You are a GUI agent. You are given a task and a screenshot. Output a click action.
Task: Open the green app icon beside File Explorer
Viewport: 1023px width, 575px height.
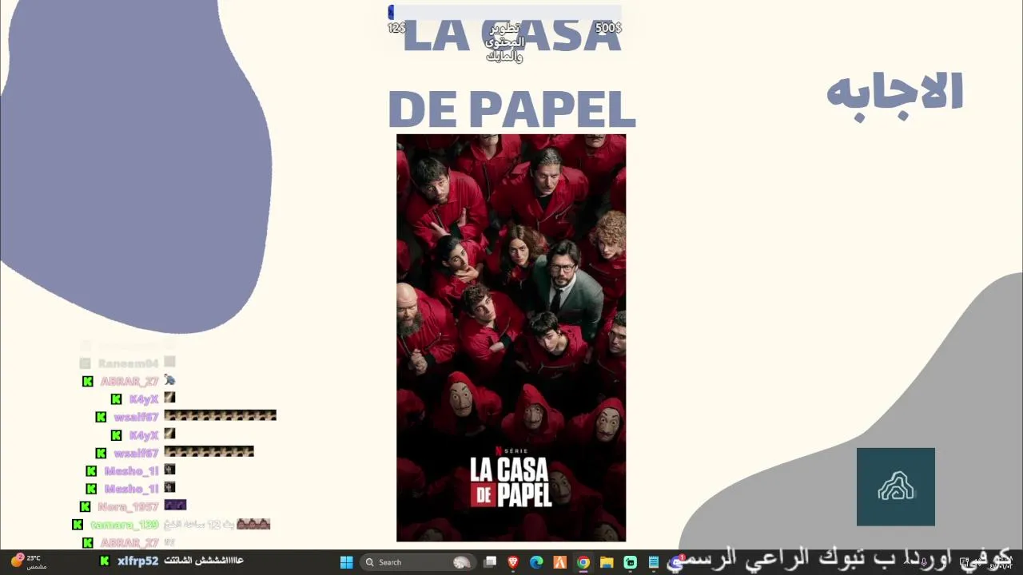pos(630,562)
